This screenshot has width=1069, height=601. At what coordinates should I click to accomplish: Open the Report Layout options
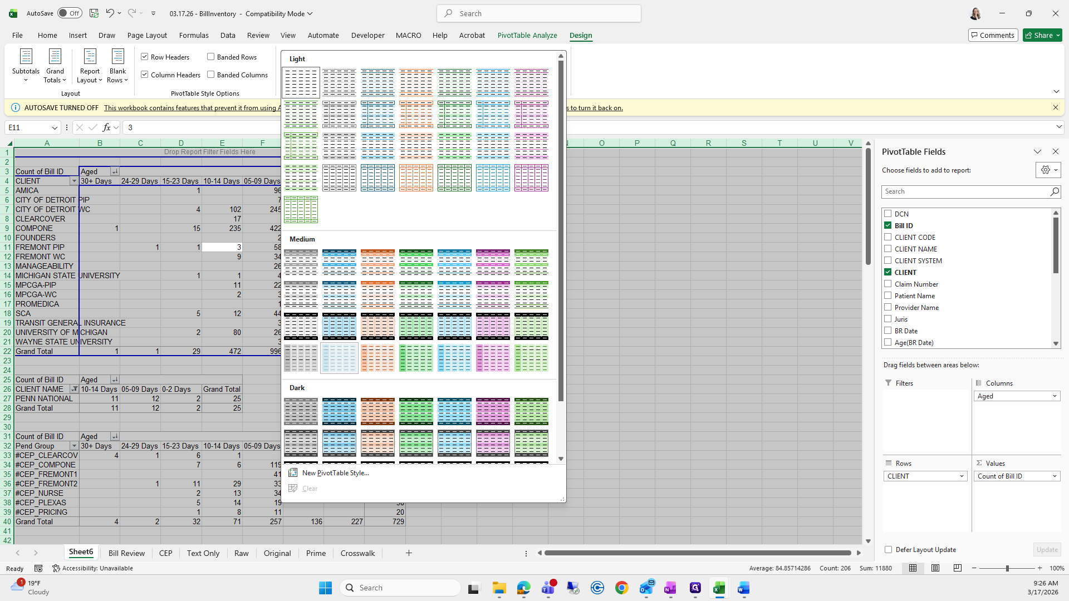point(90,66)
